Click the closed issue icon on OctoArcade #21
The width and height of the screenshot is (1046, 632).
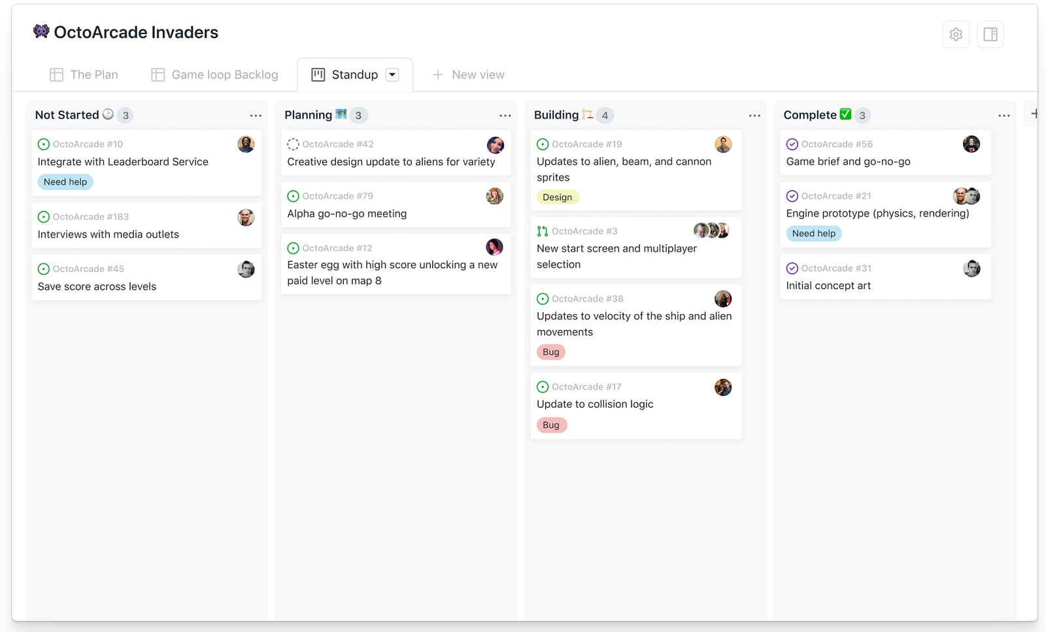pyautogui.click(x=792, y=196)
